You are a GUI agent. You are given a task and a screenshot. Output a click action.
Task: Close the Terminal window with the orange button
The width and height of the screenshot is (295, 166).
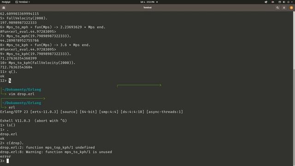pos(291,8)
